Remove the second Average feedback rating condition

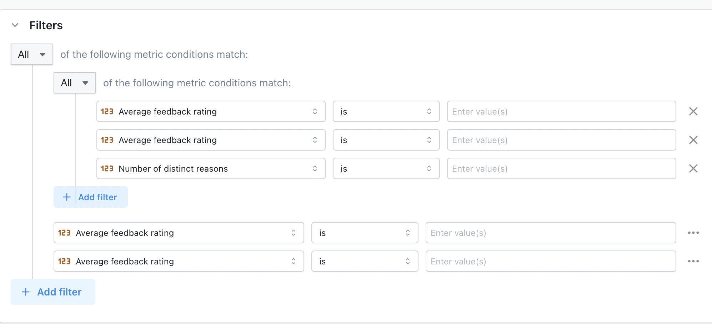(x=693, y=140)
